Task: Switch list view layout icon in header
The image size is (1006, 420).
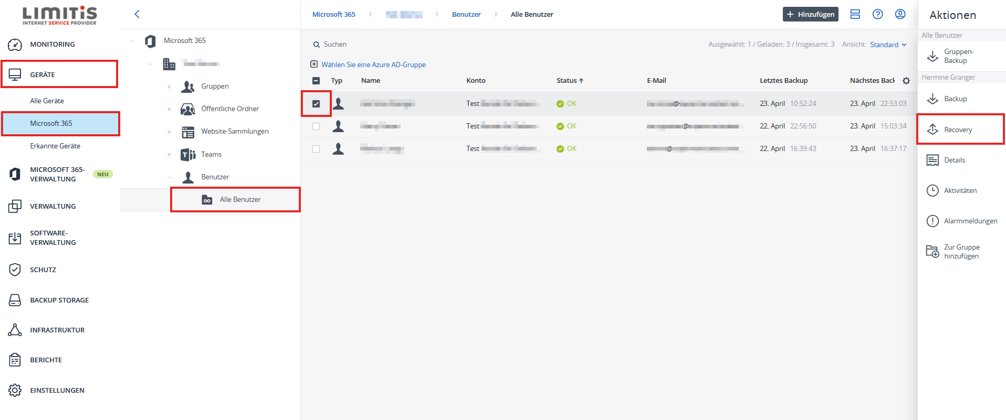Action: pos(855,14)
